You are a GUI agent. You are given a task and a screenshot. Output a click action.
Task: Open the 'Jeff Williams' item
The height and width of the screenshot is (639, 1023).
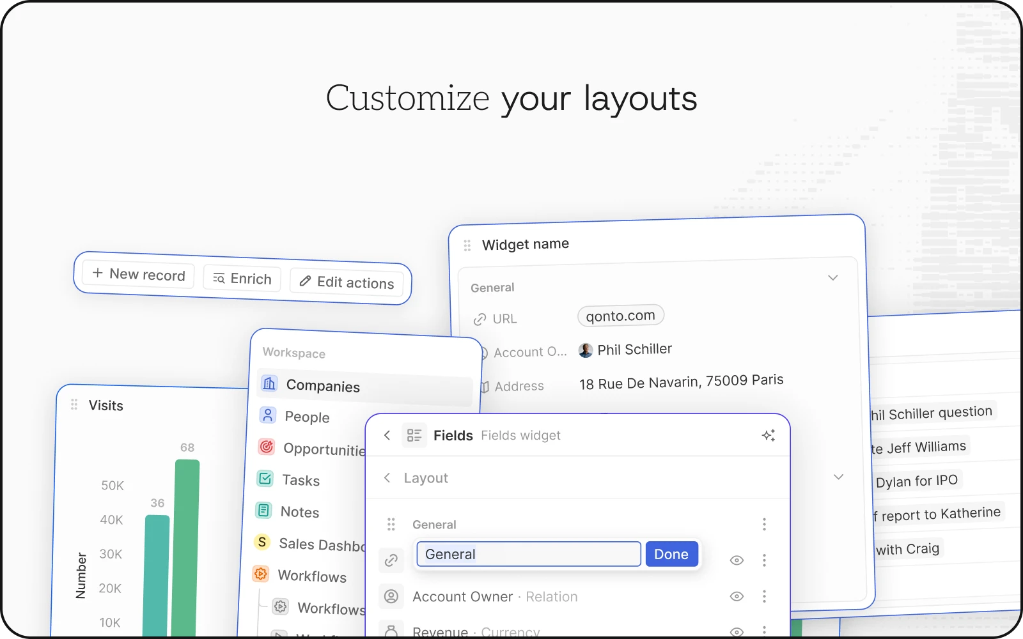tap(919, 447)
